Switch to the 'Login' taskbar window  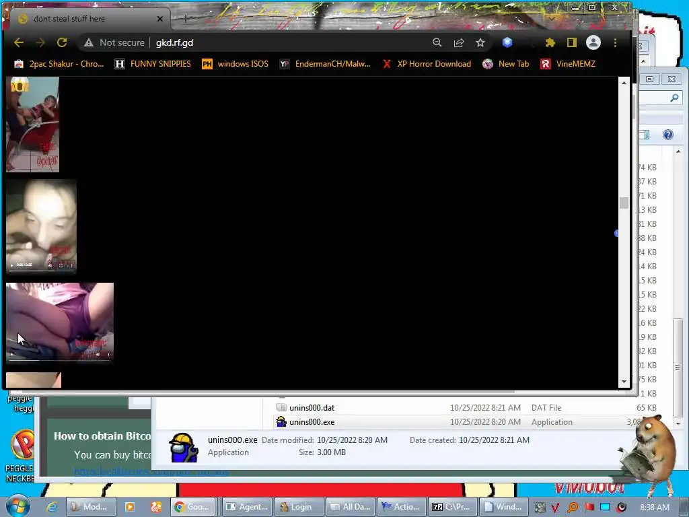[x=298, y=507]
